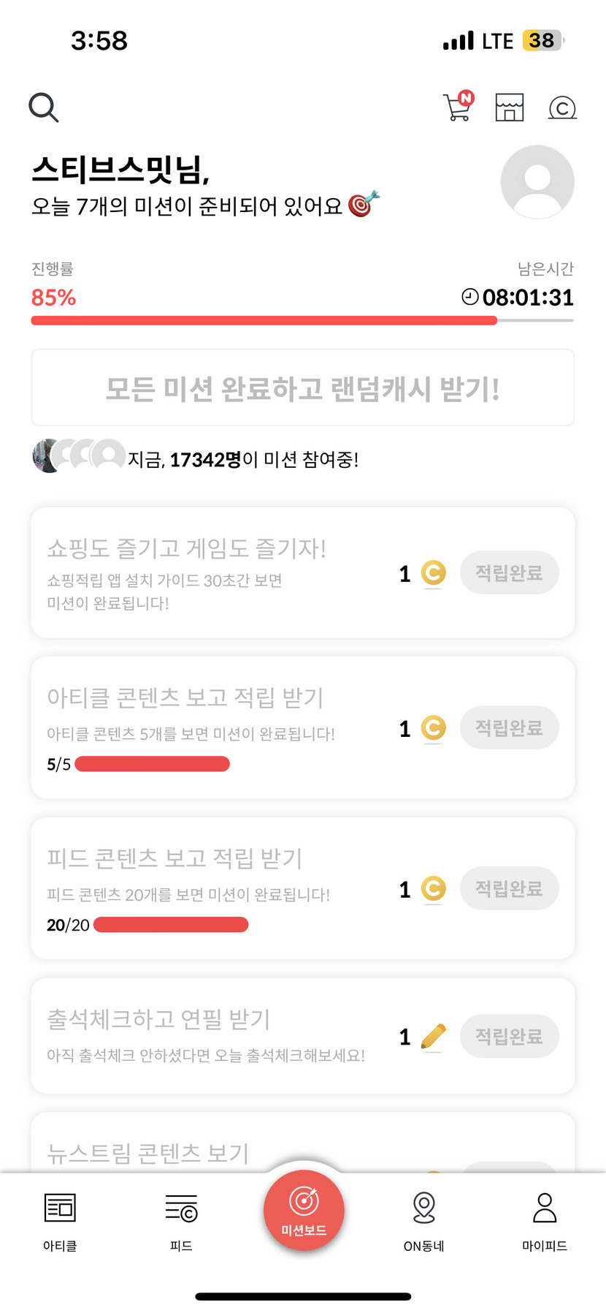
Task: Open the cash coin balance icon
Action: [x=562, y=108]
